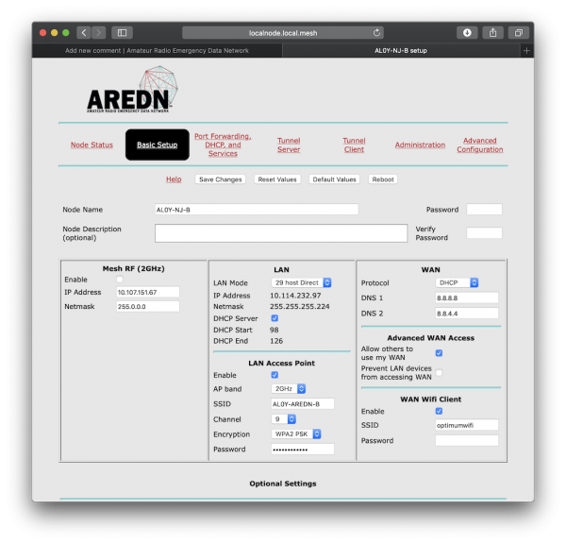Image resolution: width=566 pixels, height=544 pixels.
Task: Click DNS 2 field
Action: pyautogui.click(x=467, y=314)
